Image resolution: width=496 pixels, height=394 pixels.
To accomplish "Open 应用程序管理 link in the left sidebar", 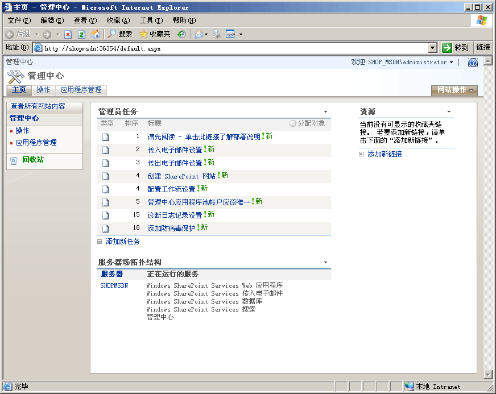I will (x=36, y=143).
